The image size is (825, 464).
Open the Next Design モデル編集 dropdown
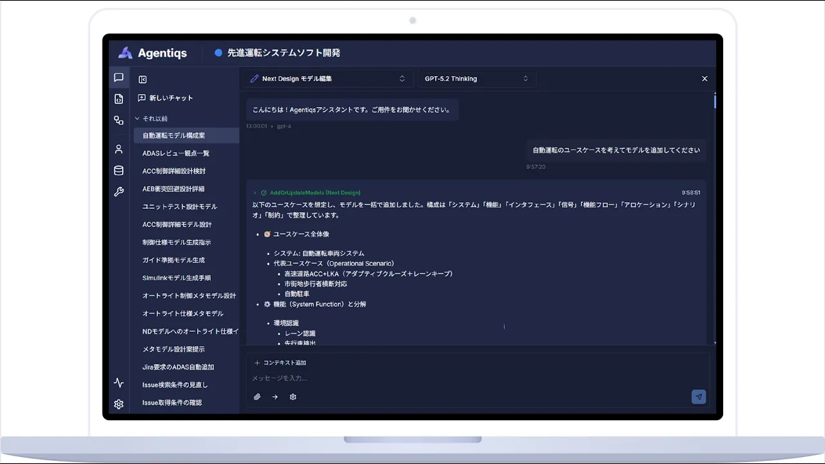pyautogui.click(x=327, y=79)
